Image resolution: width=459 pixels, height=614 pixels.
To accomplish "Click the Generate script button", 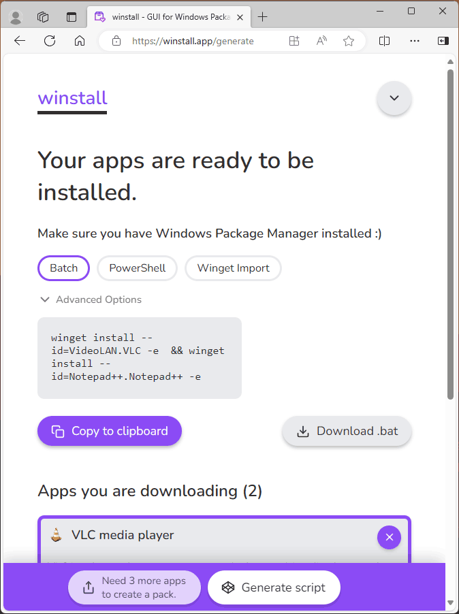I will [274, 587].
